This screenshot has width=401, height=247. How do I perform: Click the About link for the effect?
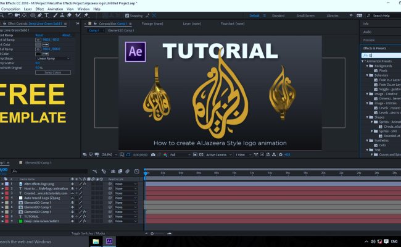[x=67, y=35]
